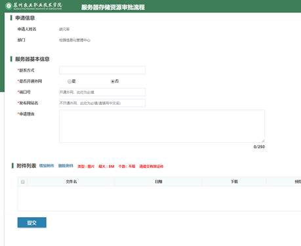
Task: Click the 日期 column header
Action: 159,182
